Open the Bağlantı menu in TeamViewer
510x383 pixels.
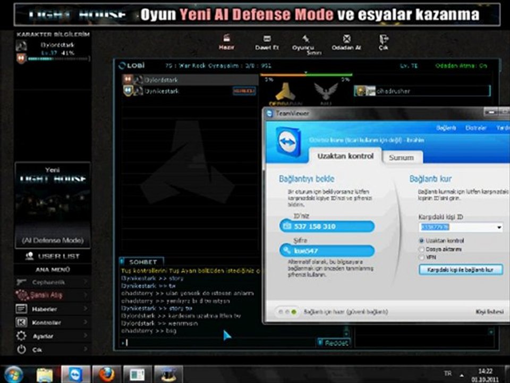(x=446, y=128)
